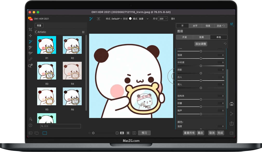Image resolution: width=262 pixels, height=152 pixels.
Task: Select the Refine Brush tool
Action: (x=30, y=48)
